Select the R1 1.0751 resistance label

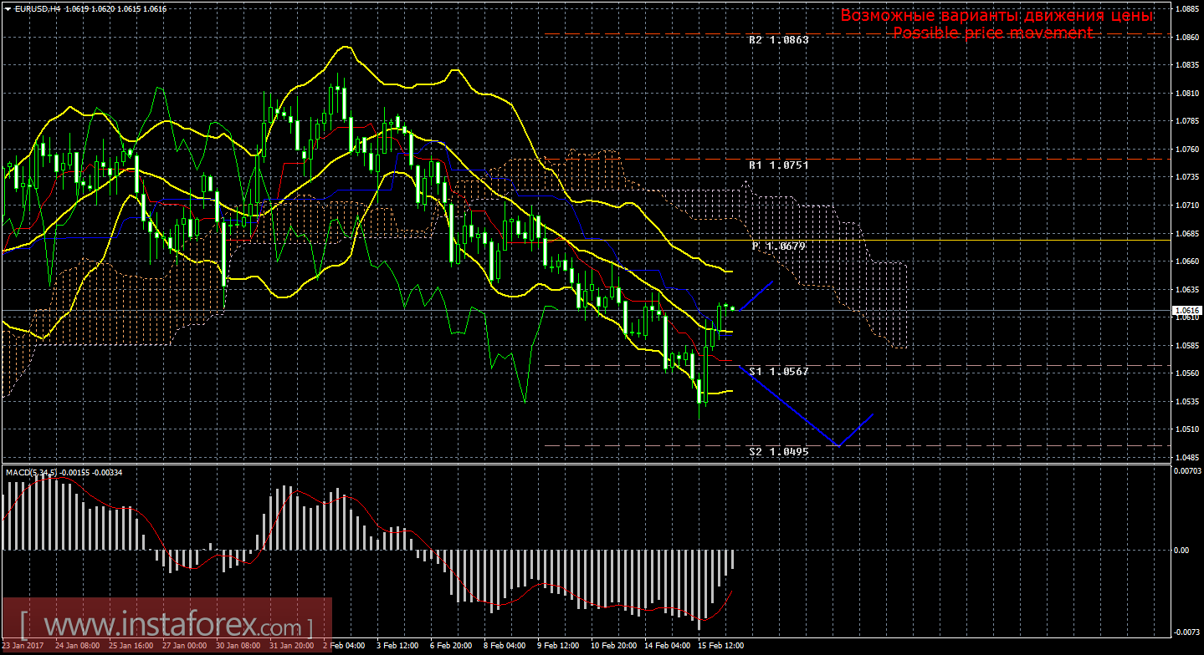778,165
